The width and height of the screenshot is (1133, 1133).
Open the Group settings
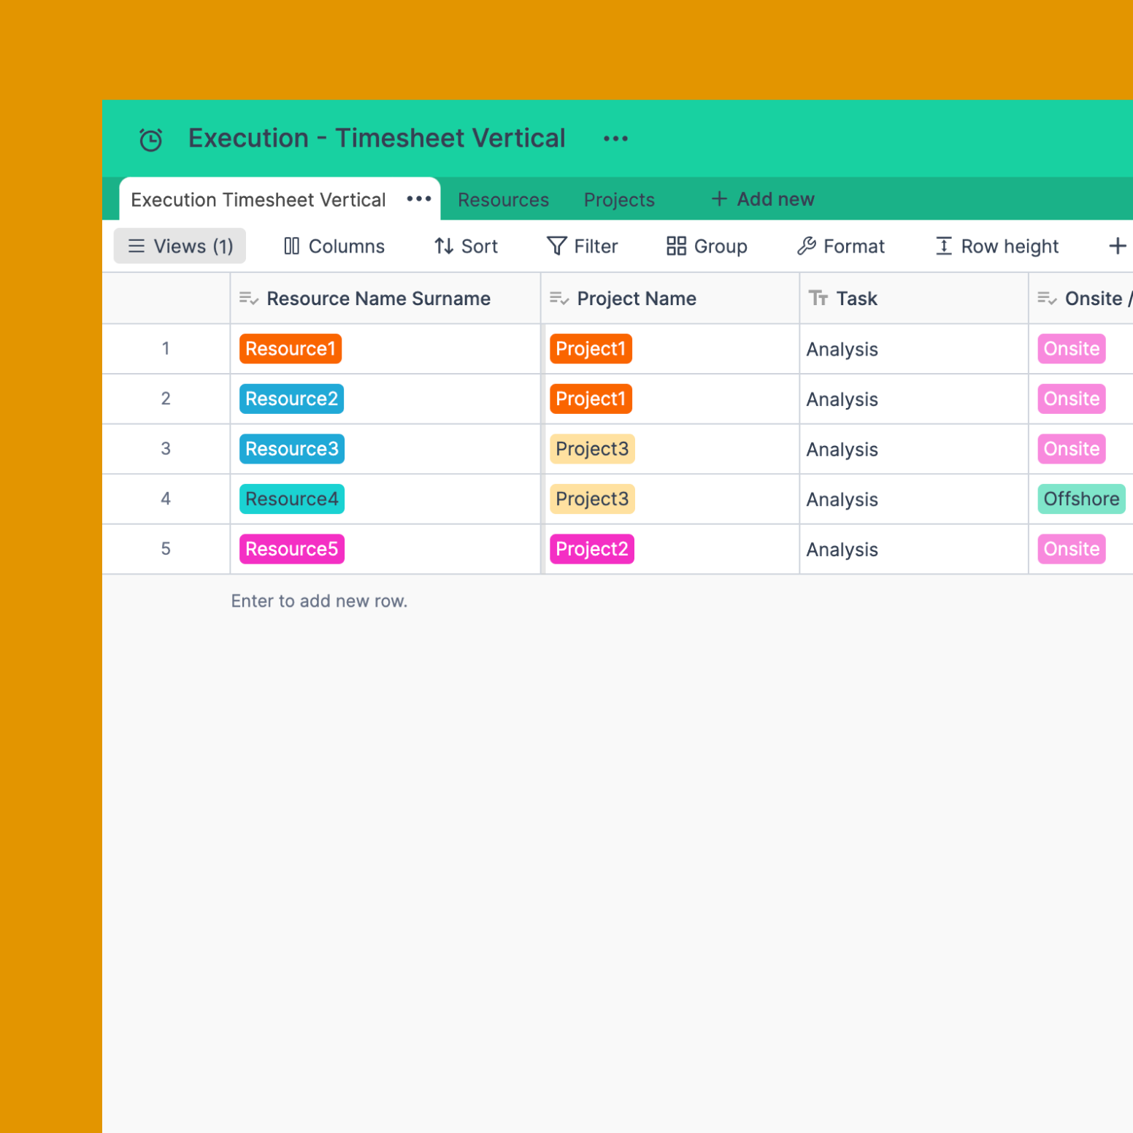click(x=675, y=246)
